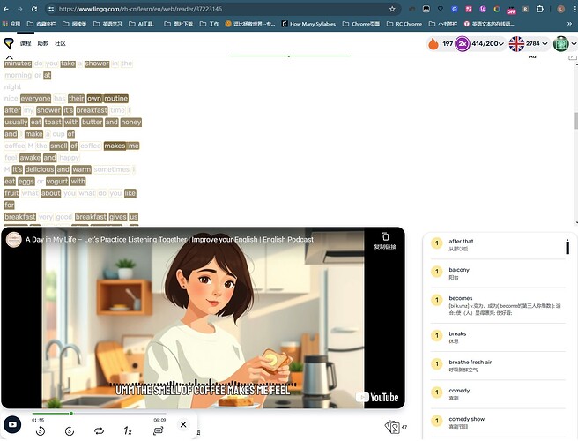The image size is (578, 441).
Task: Click the browser back arrow
Action: pos(6,9)
